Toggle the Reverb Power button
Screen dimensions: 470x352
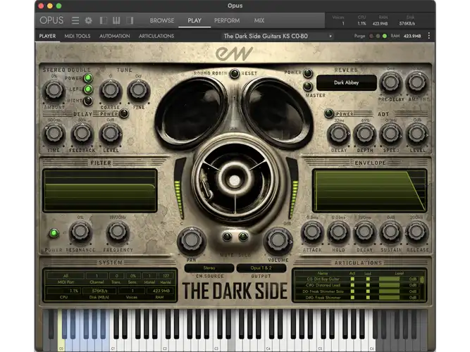[x=308, y=73]
